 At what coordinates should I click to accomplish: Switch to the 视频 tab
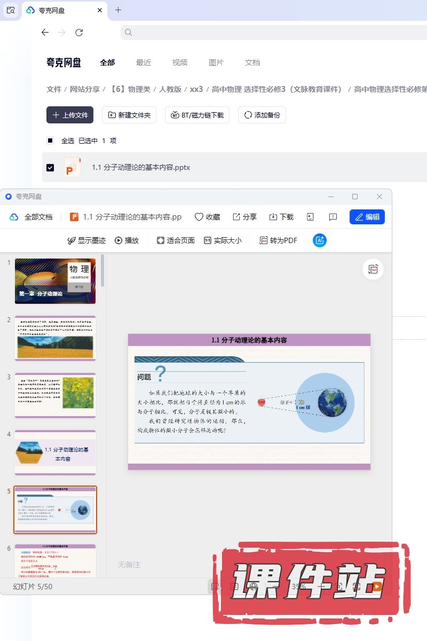click(180, 62)
